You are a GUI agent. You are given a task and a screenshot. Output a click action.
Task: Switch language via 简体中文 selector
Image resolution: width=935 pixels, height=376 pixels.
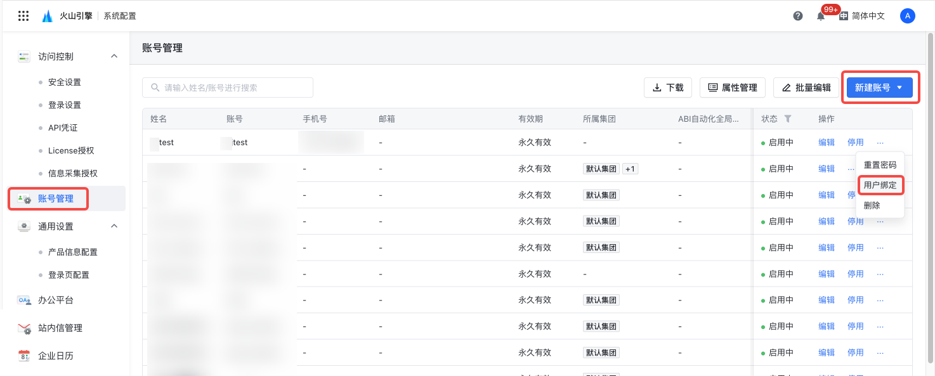(x=862, y=16)
